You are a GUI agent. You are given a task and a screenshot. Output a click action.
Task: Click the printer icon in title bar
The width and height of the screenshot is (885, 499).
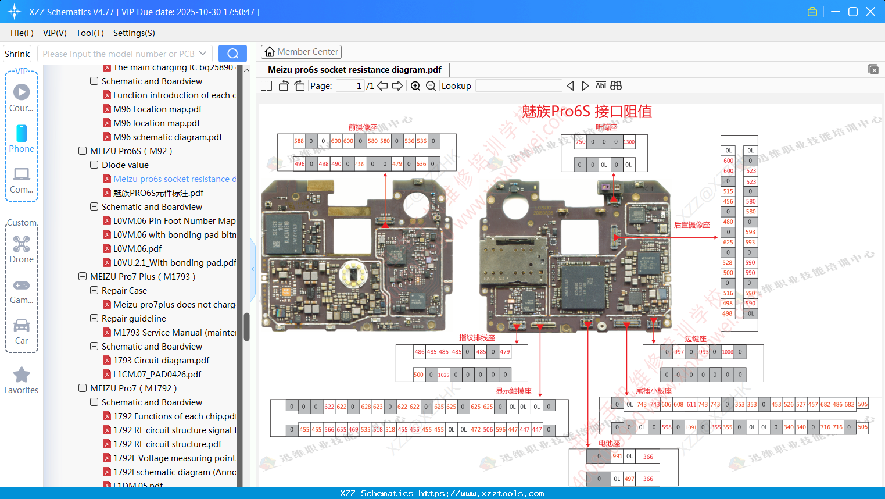point(812,11)
